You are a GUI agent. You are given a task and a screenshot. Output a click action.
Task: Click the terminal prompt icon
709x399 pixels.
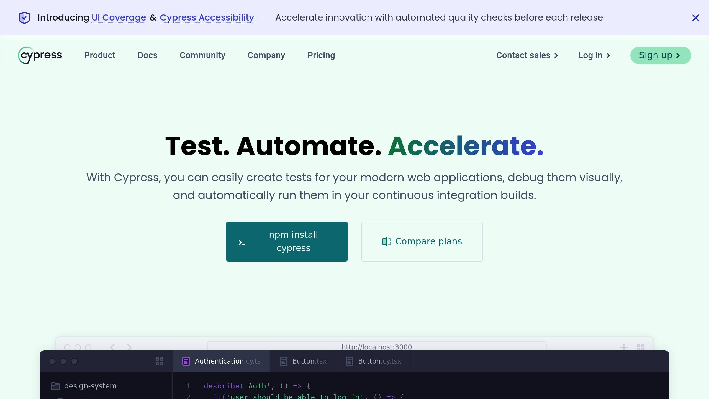coord(242,243)
